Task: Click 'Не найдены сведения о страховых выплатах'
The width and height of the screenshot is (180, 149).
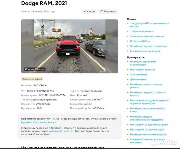Action: click(147, 94)
